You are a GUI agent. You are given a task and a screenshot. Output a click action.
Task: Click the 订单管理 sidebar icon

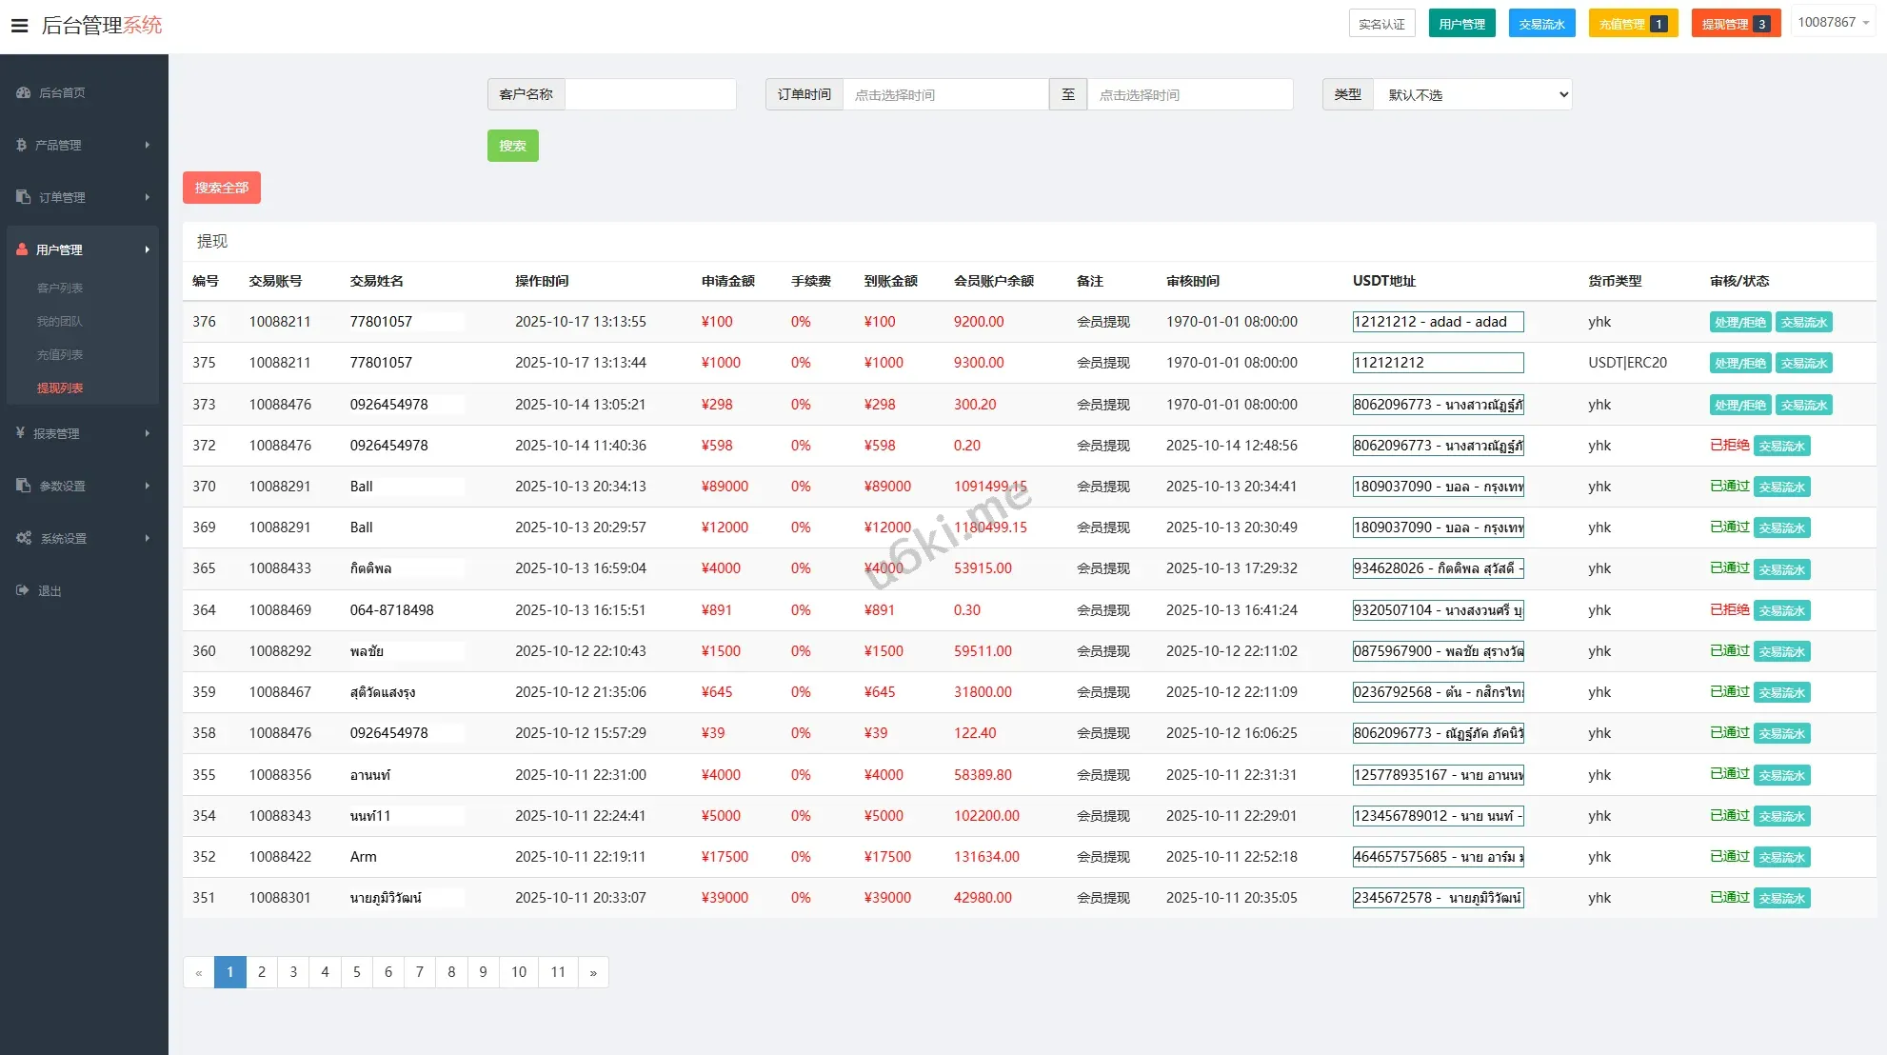24,197
